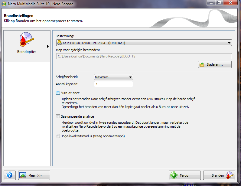Image resolution: width=241 pixels, height=186 pixels.
Task: Click the 'Tijdens het recoden' description text
Action: pyautogui.click(x=128, y=103)
